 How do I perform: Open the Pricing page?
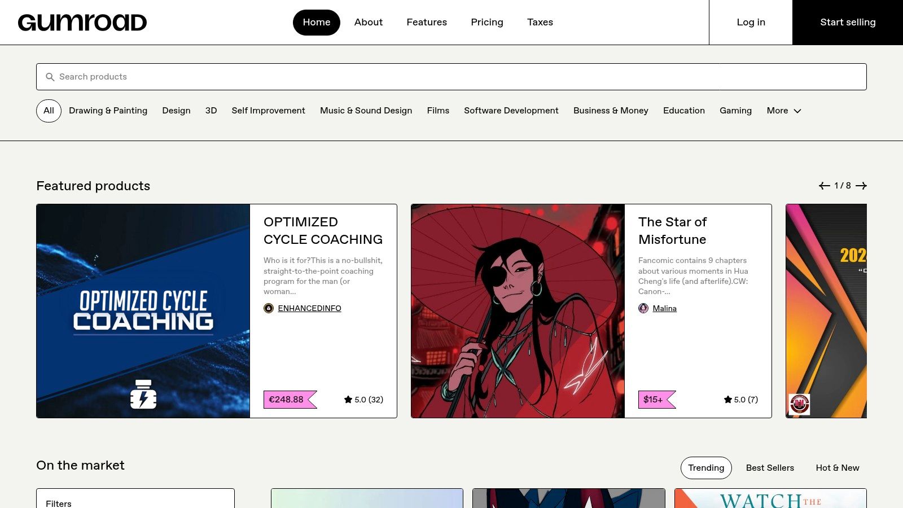tap(486, 22)
